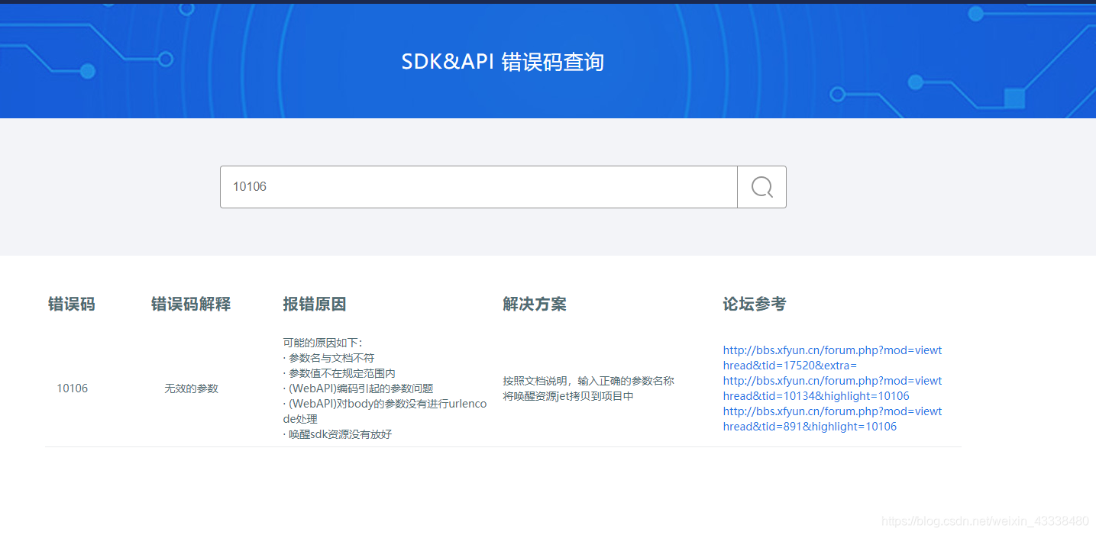
Task: Open forum link with tid=10134
Action: pos(832,388)
